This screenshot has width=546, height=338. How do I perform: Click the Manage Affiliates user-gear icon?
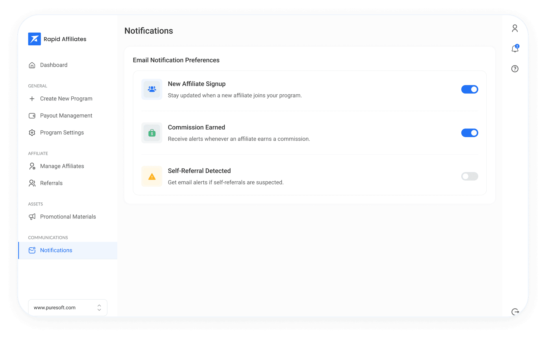click(x=32, y=166)
